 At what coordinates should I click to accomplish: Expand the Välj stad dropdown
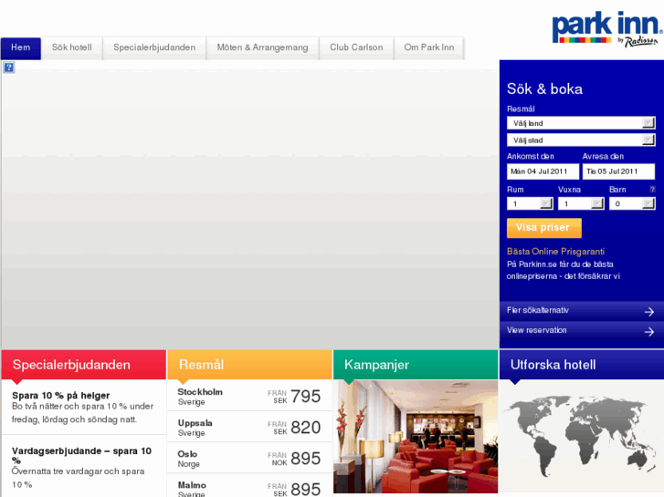click(581, 140)
